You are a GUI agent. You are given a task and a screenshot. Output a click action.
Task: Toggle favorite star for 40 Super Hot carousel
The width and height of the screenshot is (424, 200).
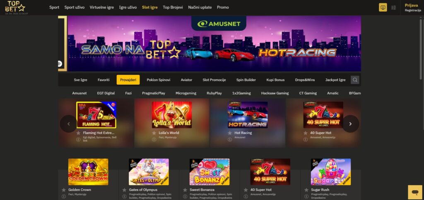pos(306,133)
